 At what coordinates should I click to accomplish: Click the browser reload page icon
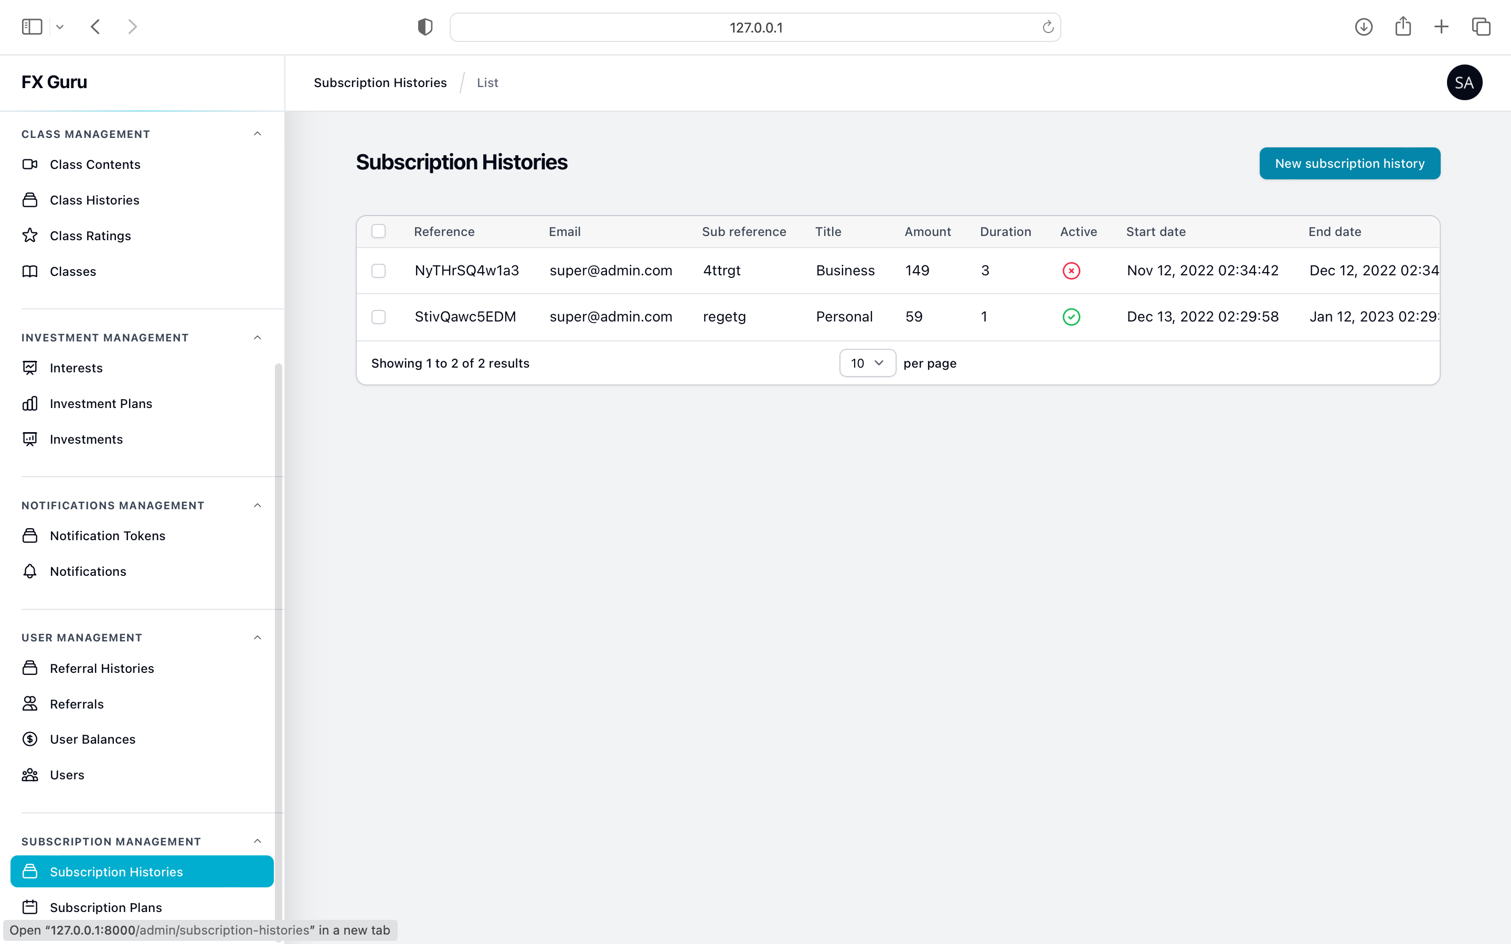tap(1048, 27)
